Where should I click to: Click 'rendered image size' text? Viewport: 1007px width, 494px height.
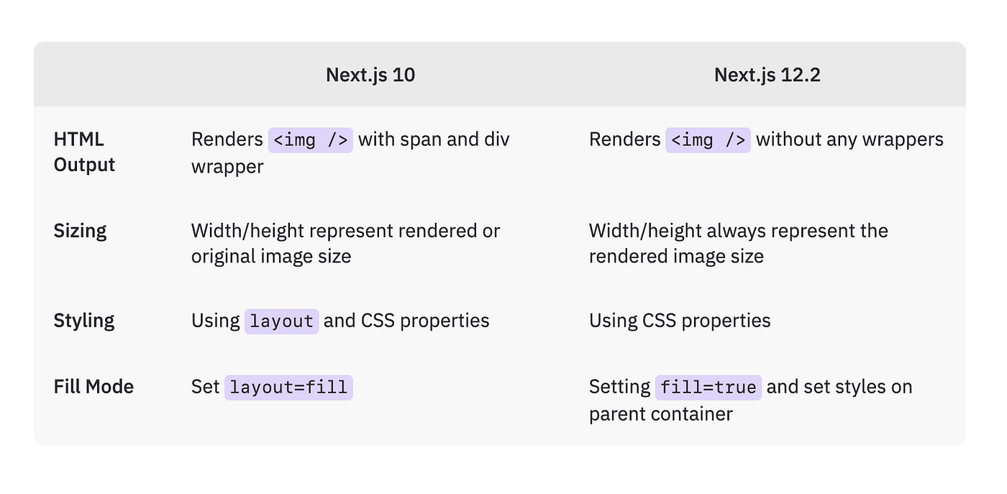click(x=676, y=256)
